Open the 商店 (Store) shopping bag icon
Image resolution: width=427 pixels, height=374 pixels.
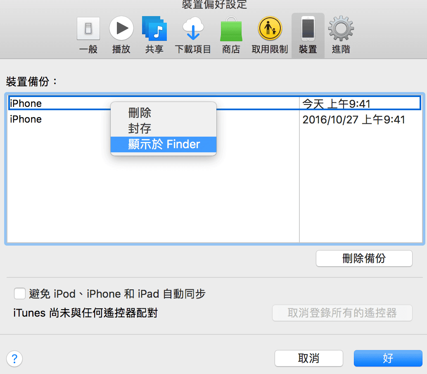point(231,29)
